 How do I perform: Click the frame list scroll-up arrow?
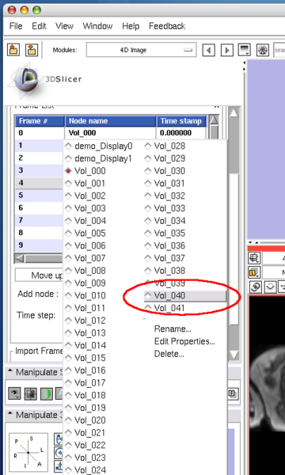pos(214,120)
